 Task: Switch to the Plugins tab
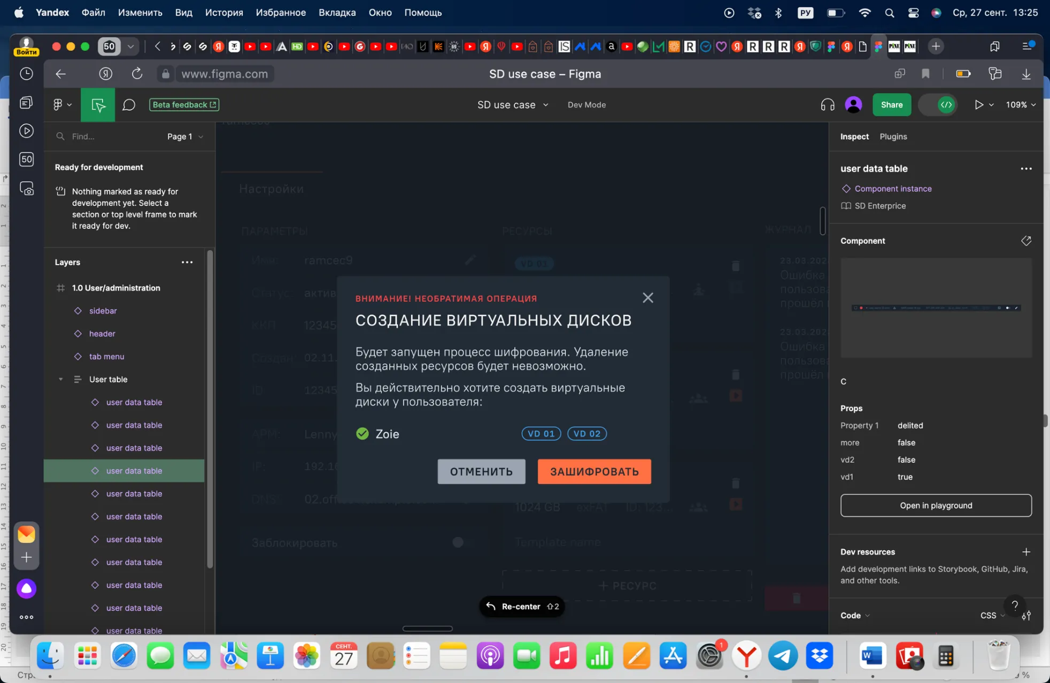893,136
